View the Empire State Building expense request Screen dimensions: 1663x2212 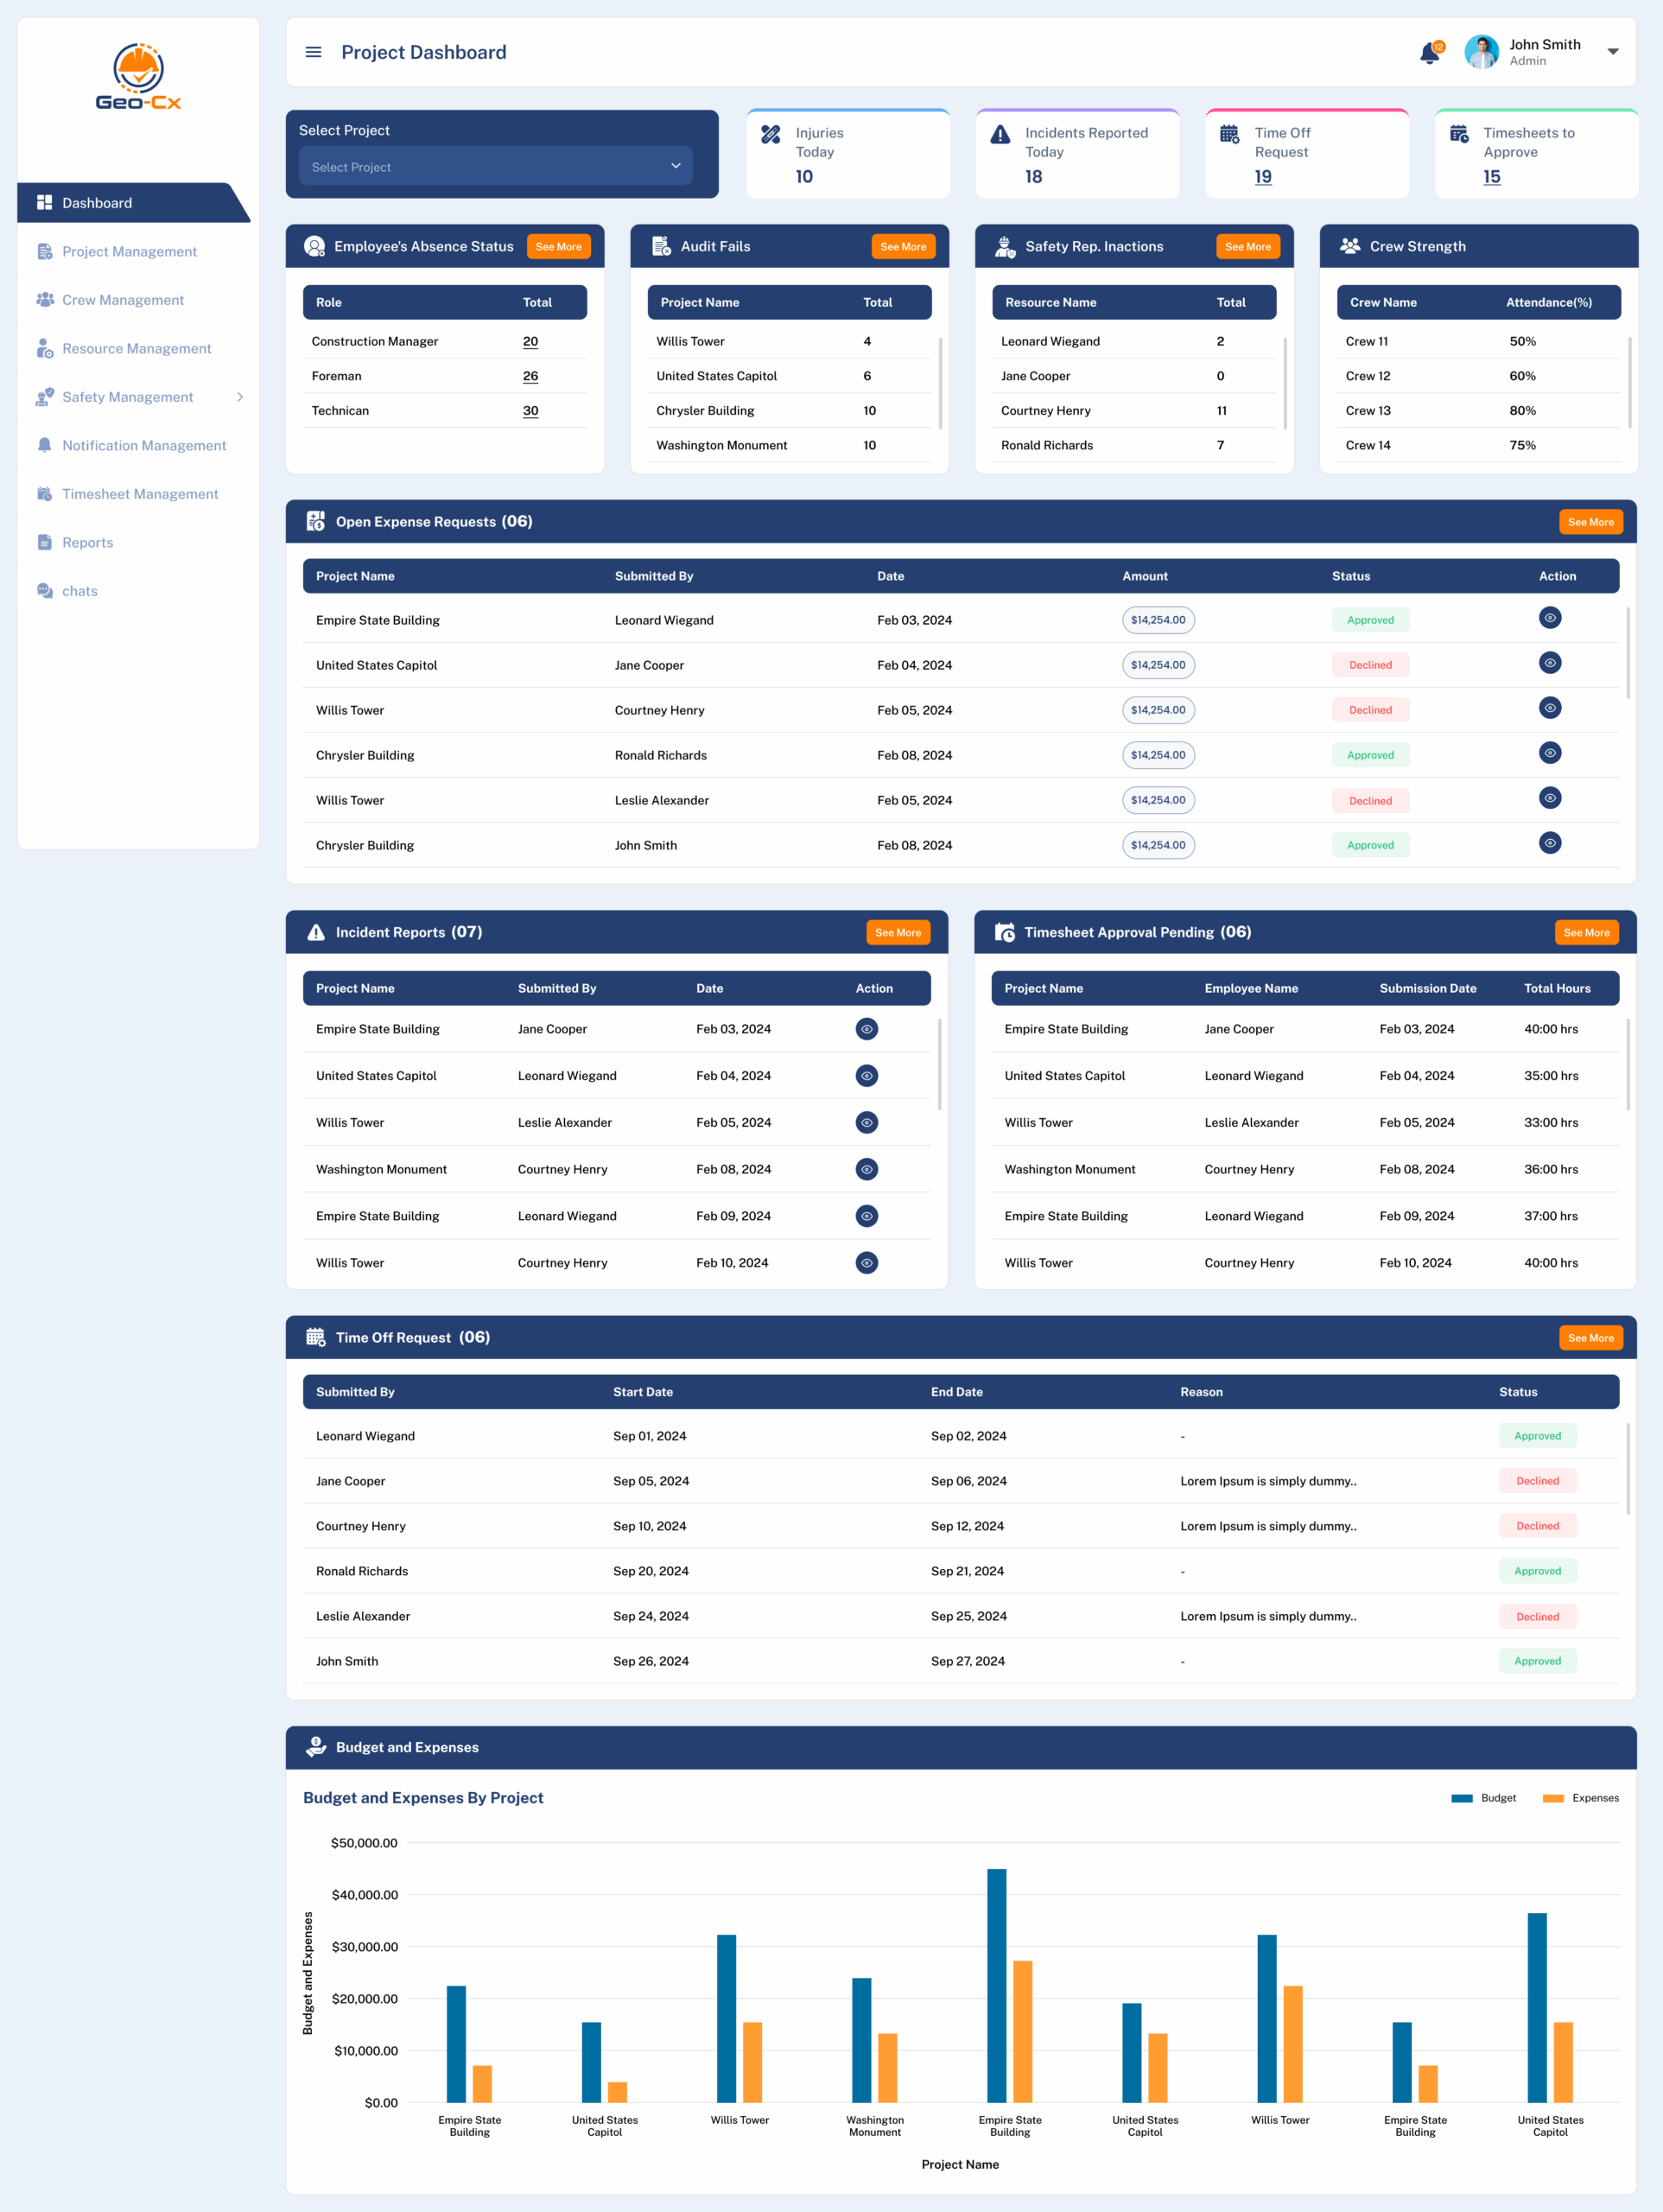click(1549, 618)
